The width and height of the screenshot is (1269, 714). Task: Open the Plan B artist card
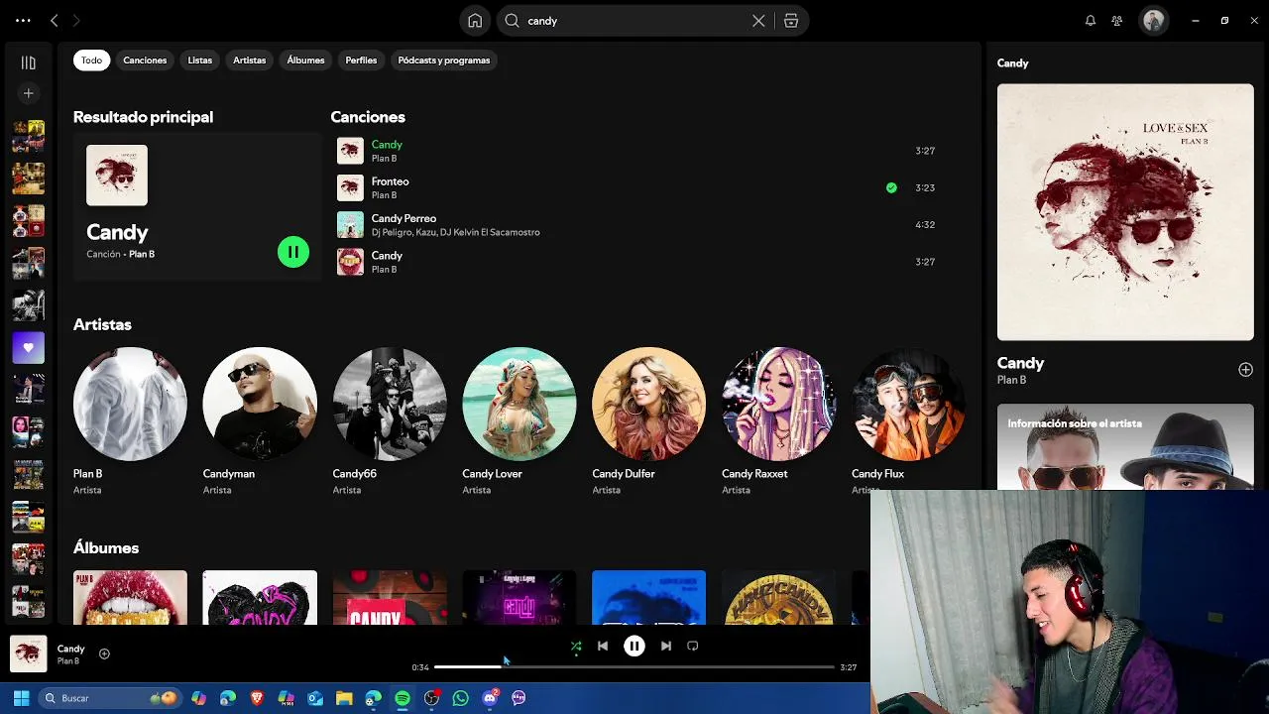[130, 421]
